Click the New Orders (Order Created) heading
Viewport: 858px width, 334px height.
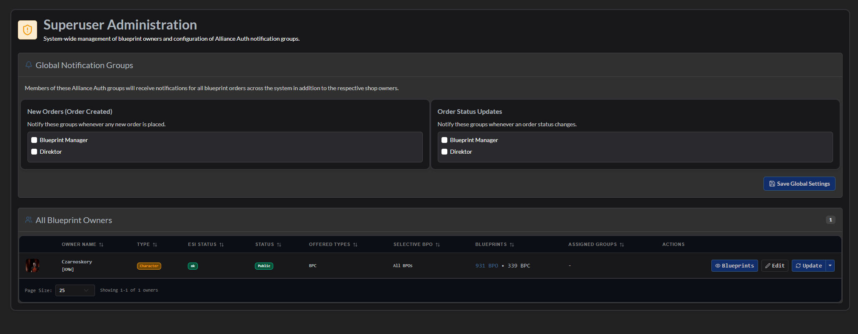(x=70, y=111)
